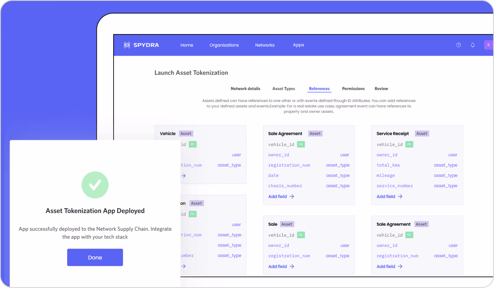The image size is (494, 288).
Task: Go to the Organizations menu
Action: coord(224,45)
